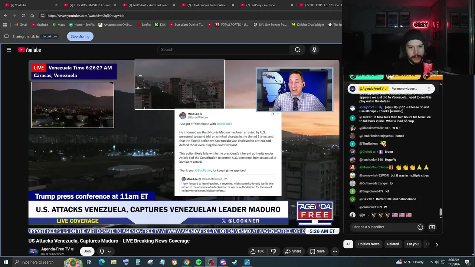The image size is (475, 267).
Task: Close the 'LosPlug - YouTube' tab
Action: (292, 5)
